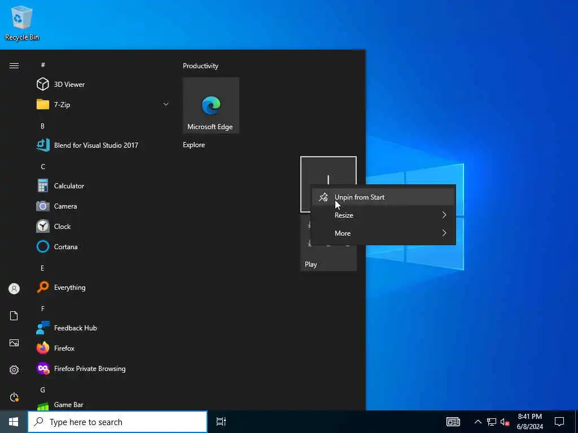The width and height of the screenshot is (578, 433).
Task: Open Settings gear in Start sidebar
Action: click(x=14, y=370)
